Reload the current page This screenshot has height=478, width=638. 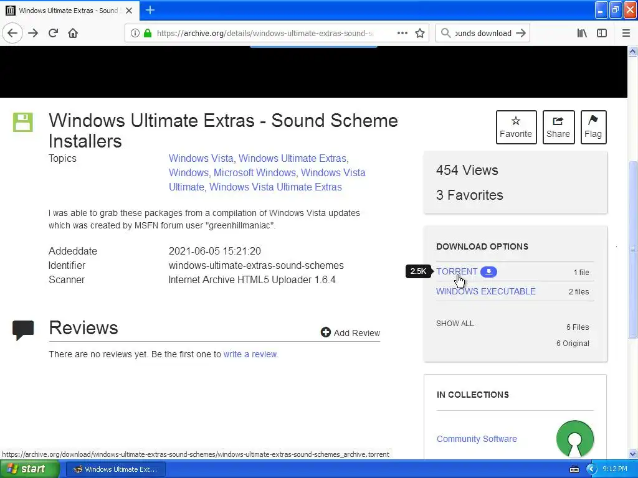(54, 34)
